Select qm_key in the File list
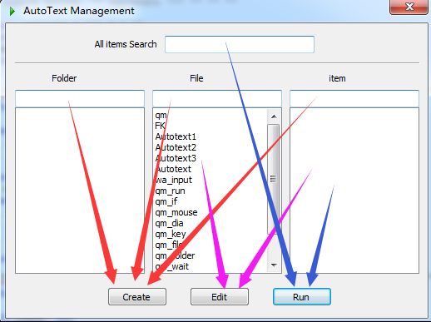Viewport: 431px width, 322px height. tap(171, 234)
